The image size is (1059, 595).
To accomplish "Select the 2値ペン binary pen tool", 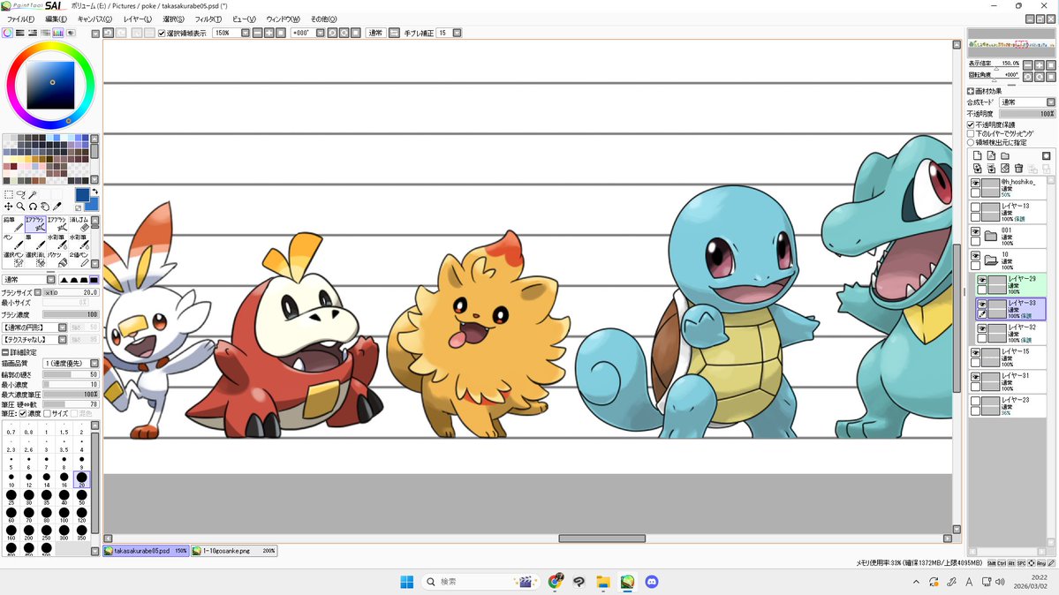I will coord(79,260).
